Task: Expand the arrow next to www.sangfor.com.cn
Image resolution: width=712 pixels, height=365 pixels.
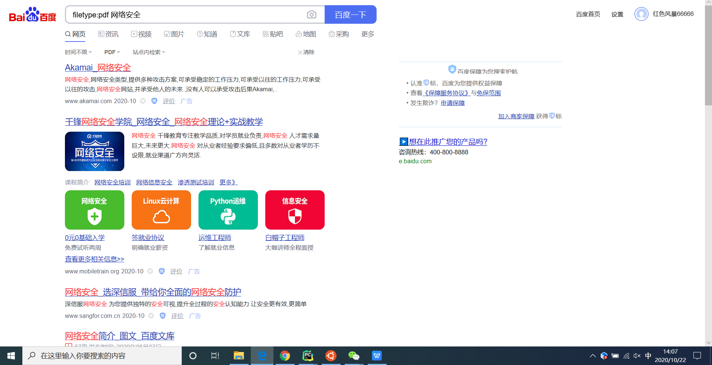Action: pos(151,316)
